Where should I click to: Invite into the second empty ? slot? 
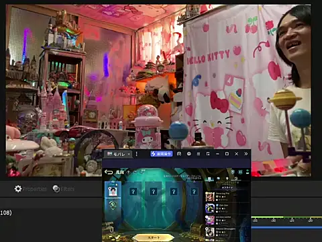(x=154, y=192)
